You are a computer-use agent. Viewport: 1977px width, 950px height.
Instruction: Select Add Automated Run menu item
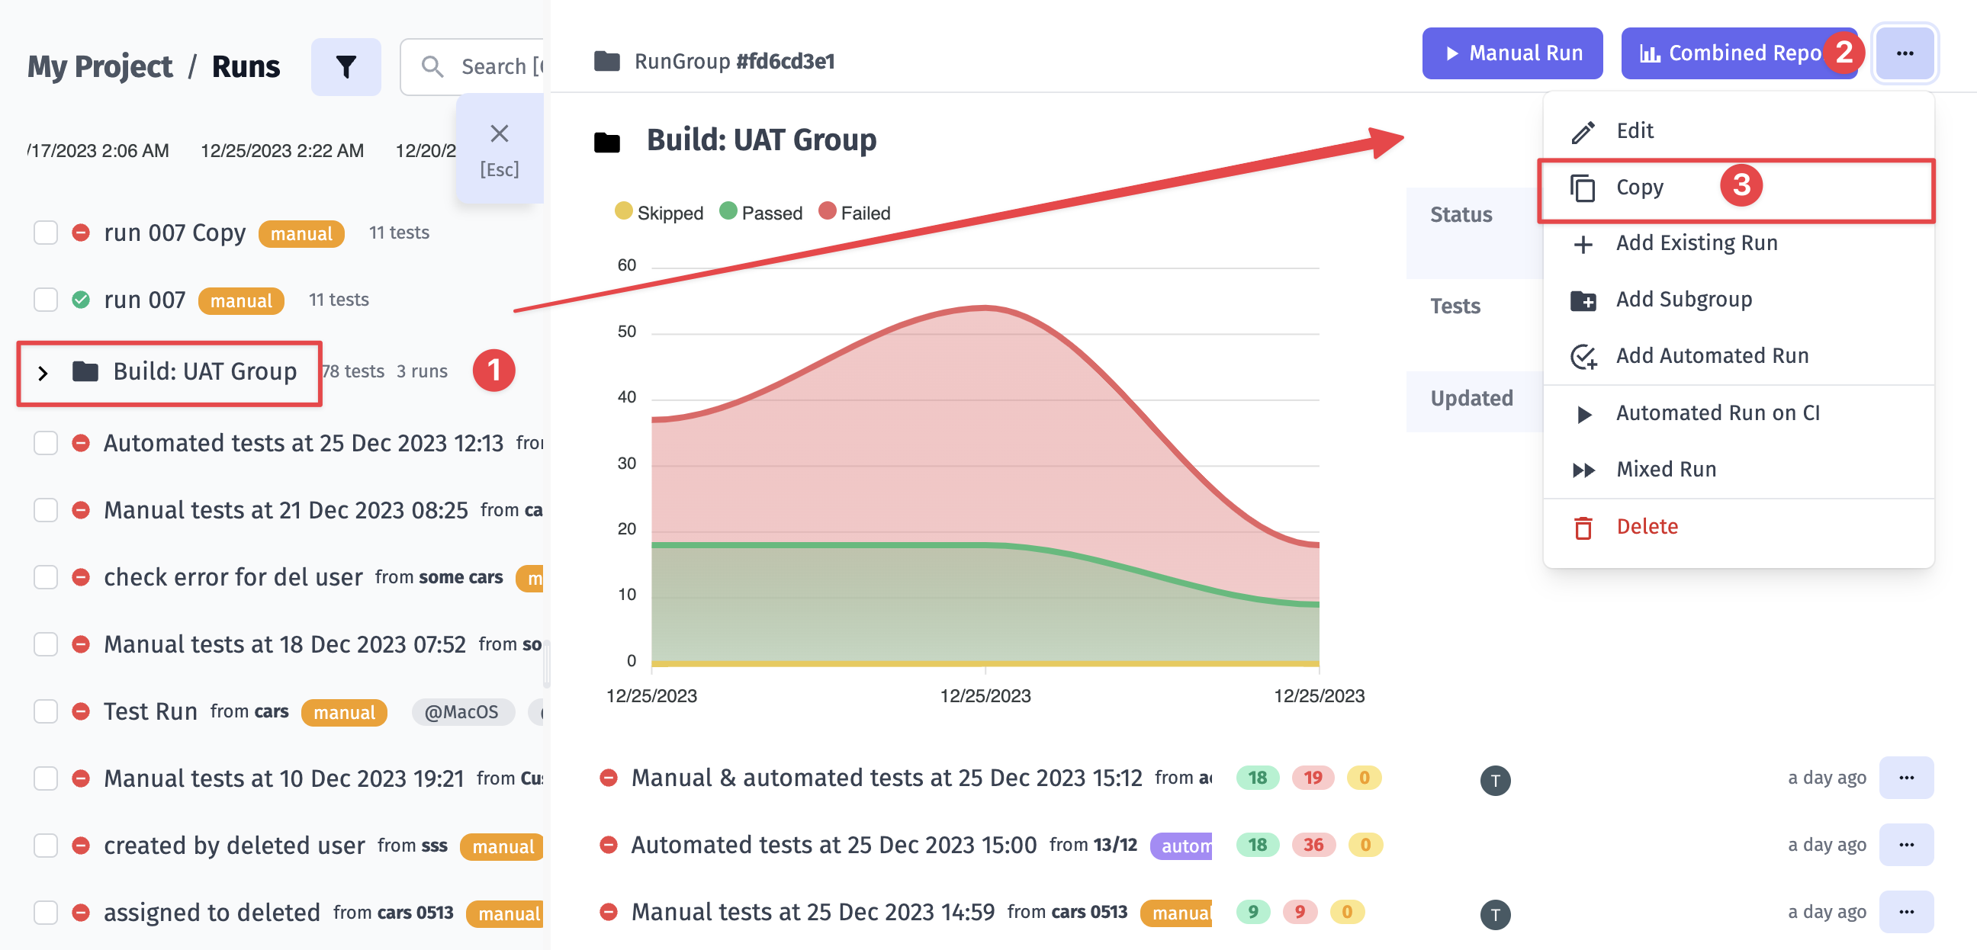click(1738, 356)
